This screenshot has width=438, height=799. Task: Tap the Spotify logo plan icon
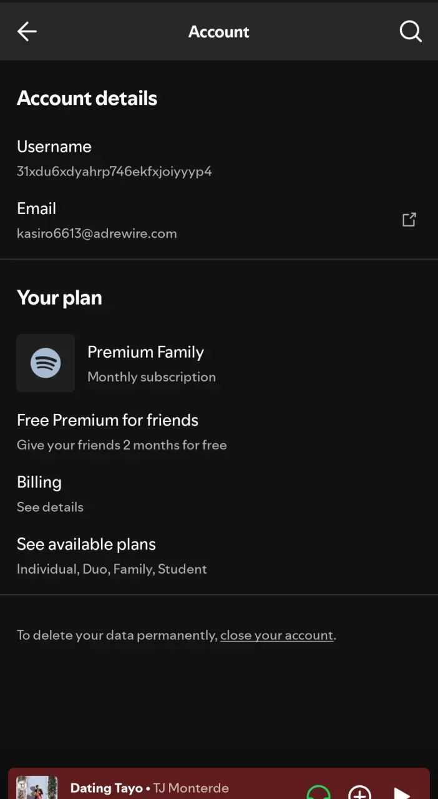pos(46,363)
